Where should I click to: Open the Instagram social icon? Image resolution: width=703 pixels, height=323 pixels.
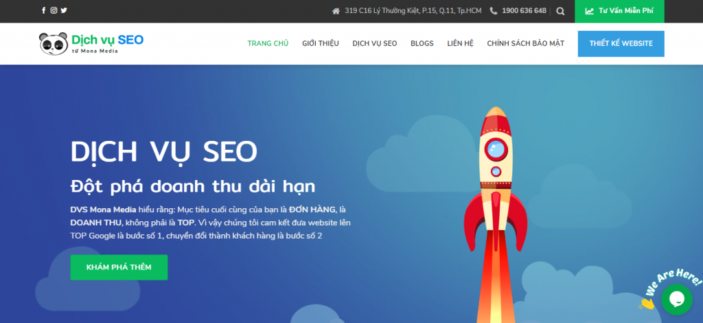[x=54, y=10]
